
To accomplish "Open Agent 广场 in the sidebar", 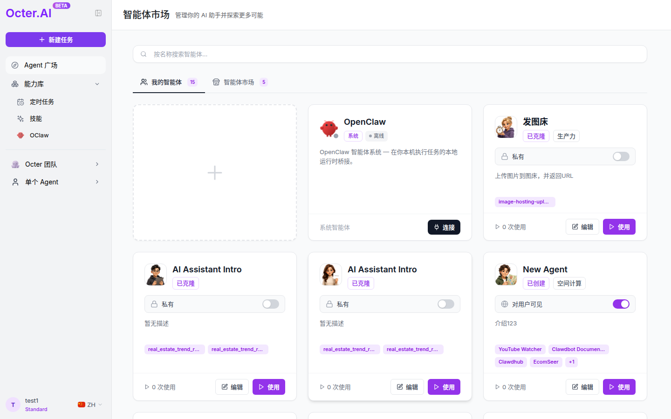I will (x=55, y=65).
